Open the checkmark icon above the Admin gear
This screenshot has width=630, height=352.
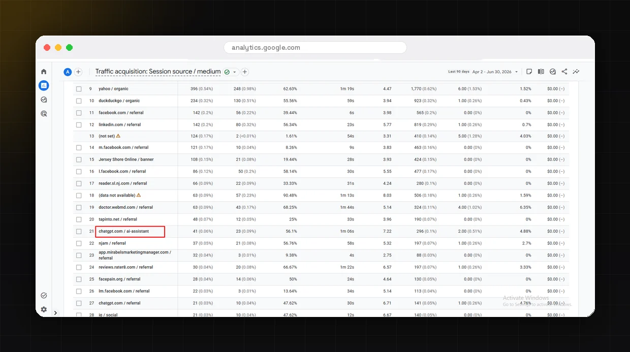44,295
